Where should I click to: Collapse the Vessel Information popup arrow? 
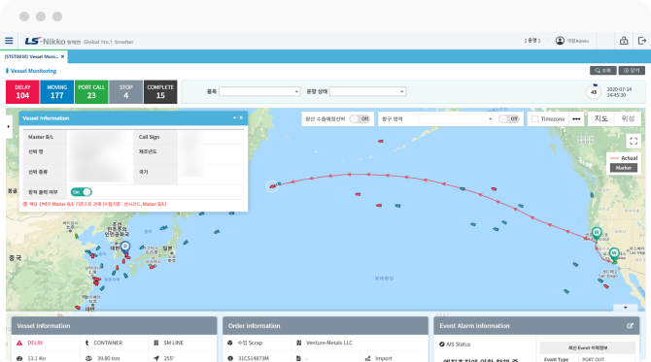[234, 117]
